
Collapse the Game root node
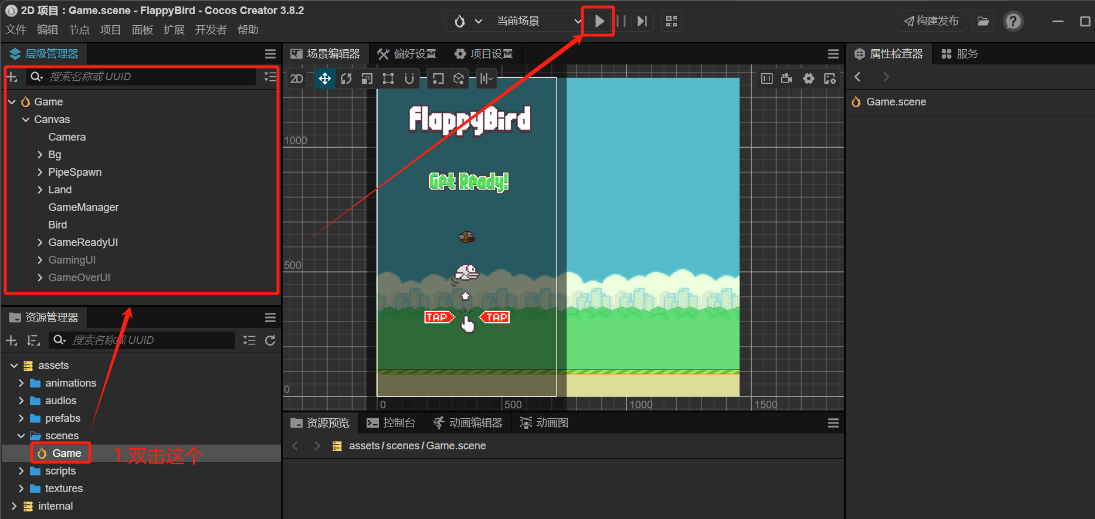point(12,102)
